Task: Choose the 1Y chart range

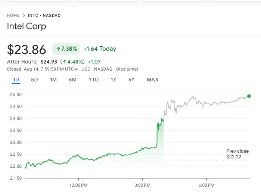Action: coord(114,80)
